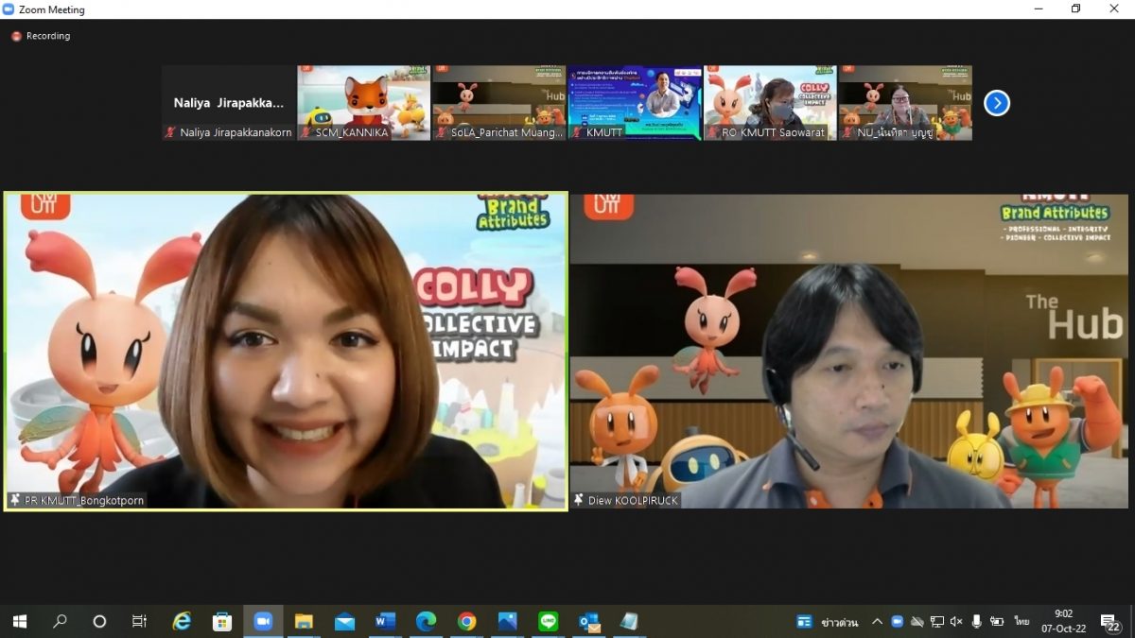Switch the Thai input language indicator

click(1022, 622)
